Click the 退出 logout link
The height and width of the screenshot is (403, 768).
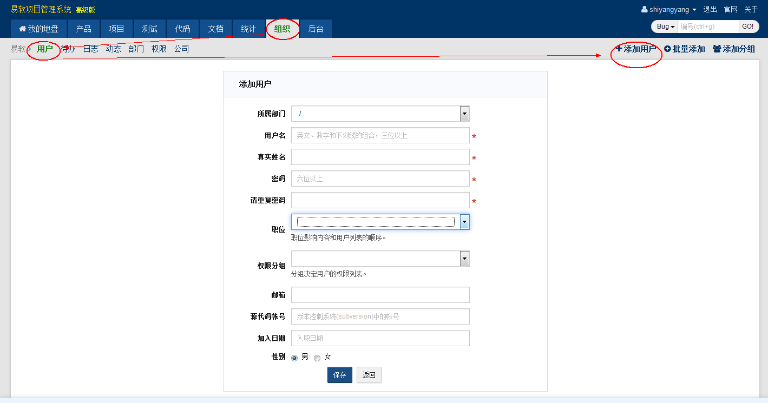(710, 10)
